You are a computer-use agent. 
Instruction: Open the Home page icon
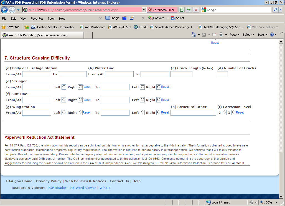[194, 35]
